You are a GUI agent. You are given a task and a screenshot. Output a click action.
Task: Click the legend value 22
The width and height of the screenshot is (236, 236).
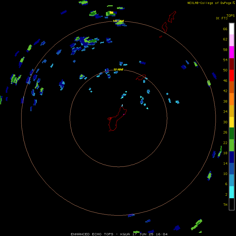click(225, 143)
